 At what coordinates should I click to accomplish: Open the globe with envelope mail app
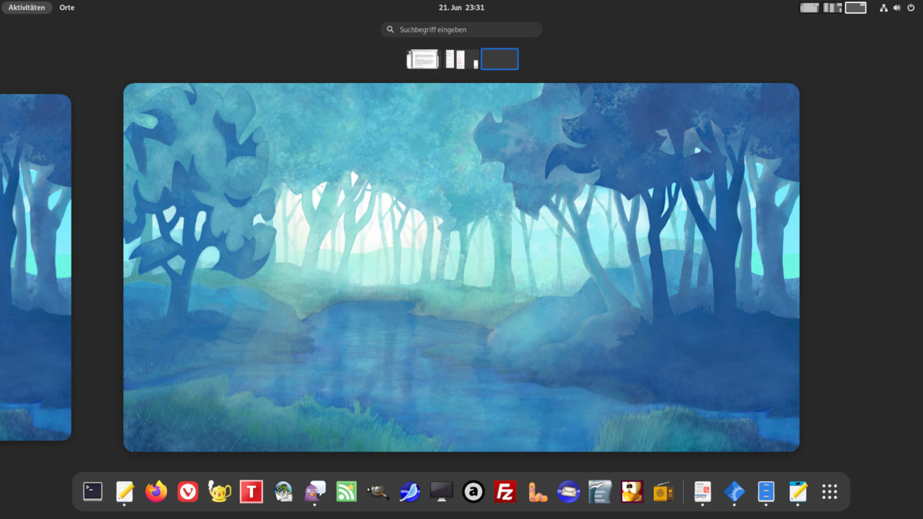click(283, 491)
